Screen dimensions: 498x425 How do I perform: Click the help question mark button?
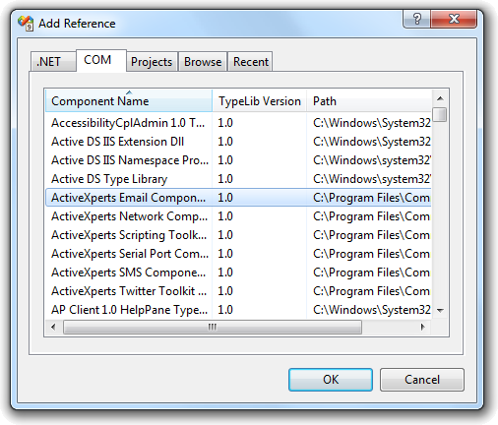(416, 19)
